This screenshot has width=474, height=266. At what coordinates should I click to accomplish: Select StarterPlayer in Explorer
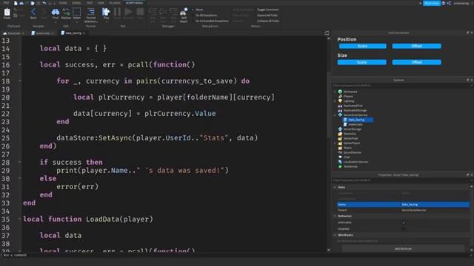pyautogui.click(x=352, y=143)
